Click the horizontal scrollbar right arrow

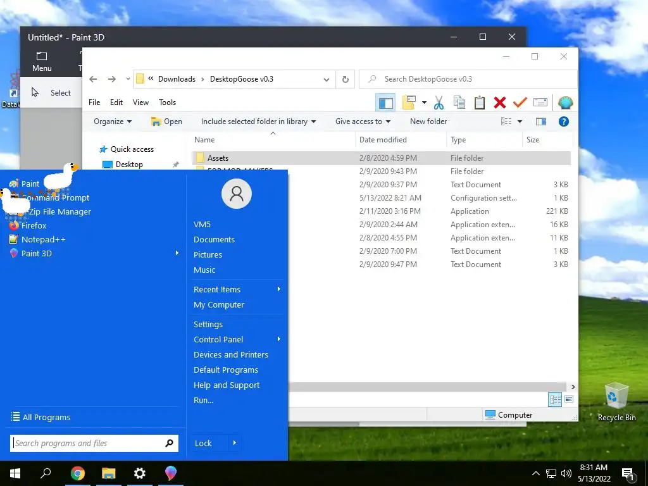pyautogui.click(x=573, y=387)
